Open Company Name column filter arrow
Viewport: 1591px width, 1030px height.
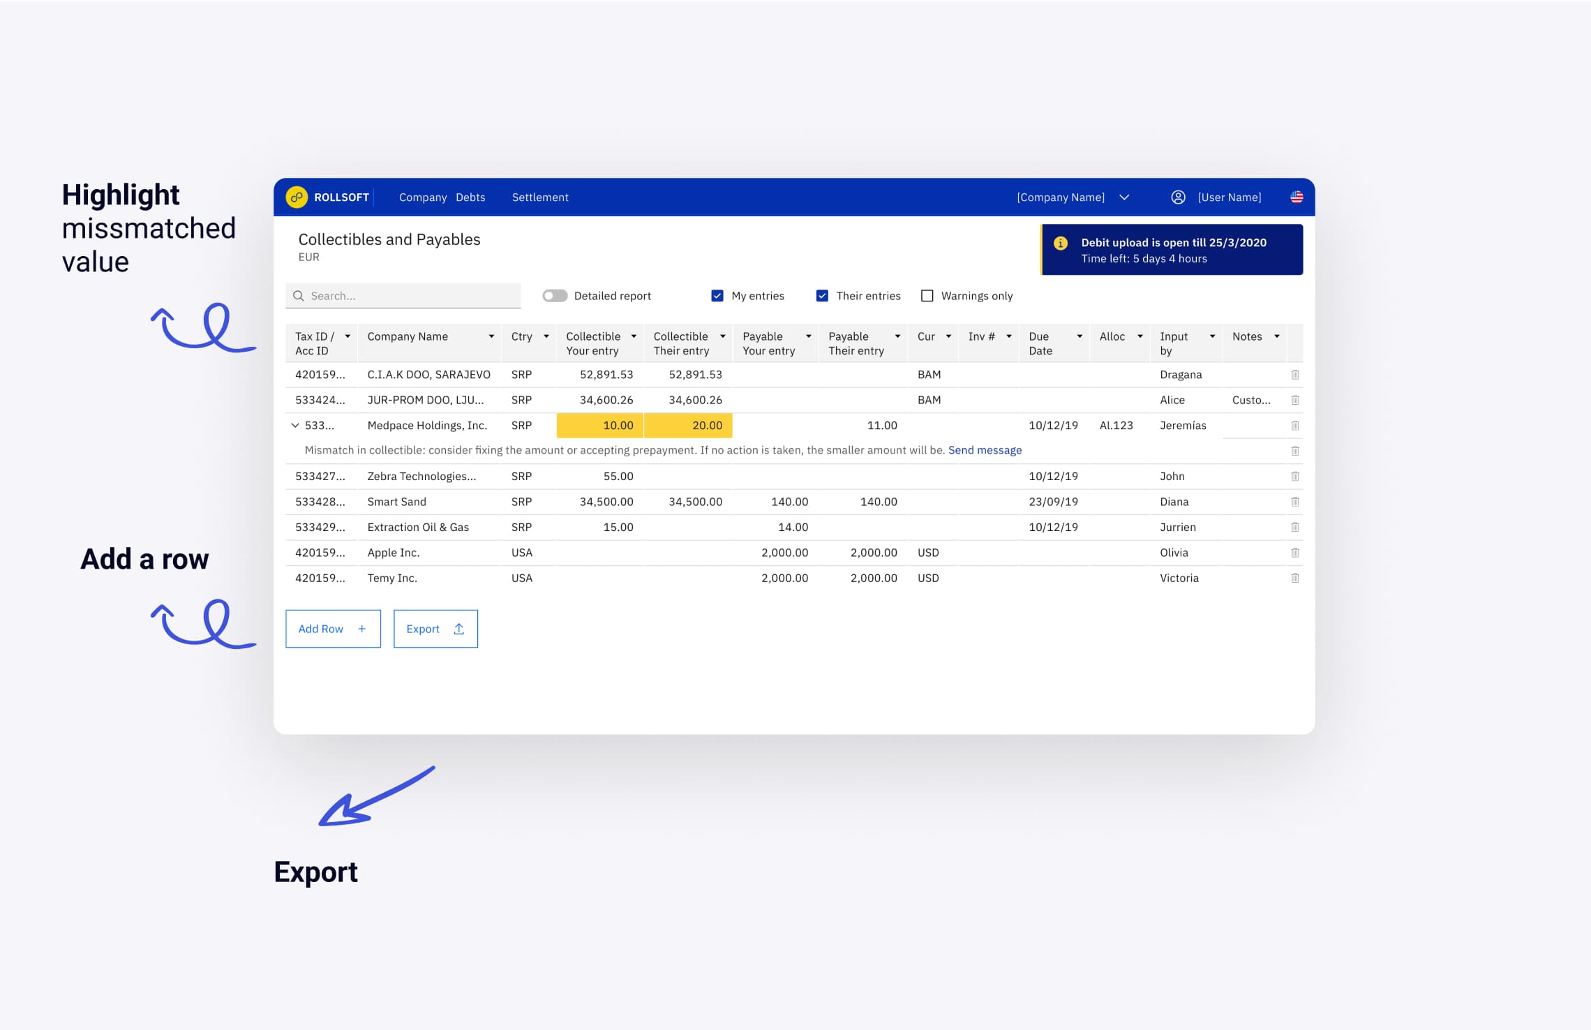pyautogui.click(x=491, y=336)
